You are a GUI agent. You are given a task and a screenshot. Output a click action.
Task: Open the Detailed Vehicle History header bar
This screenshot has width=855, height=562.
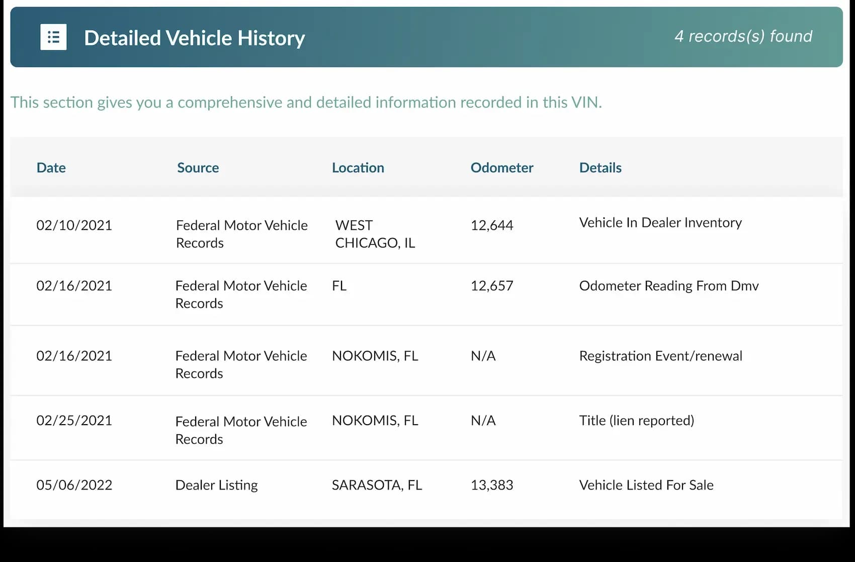pyautogui.click(x=427, y=37)
